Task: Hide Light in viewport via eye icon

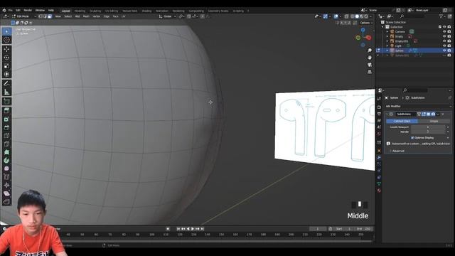Action: 444,46
